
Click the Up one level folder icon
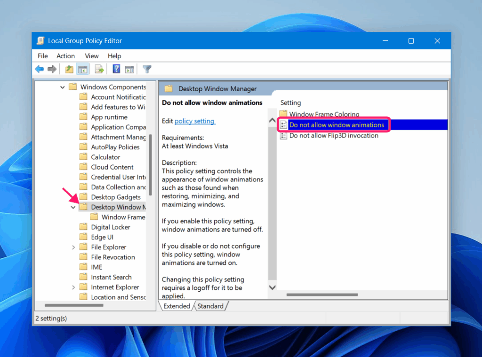pos(70,70)
